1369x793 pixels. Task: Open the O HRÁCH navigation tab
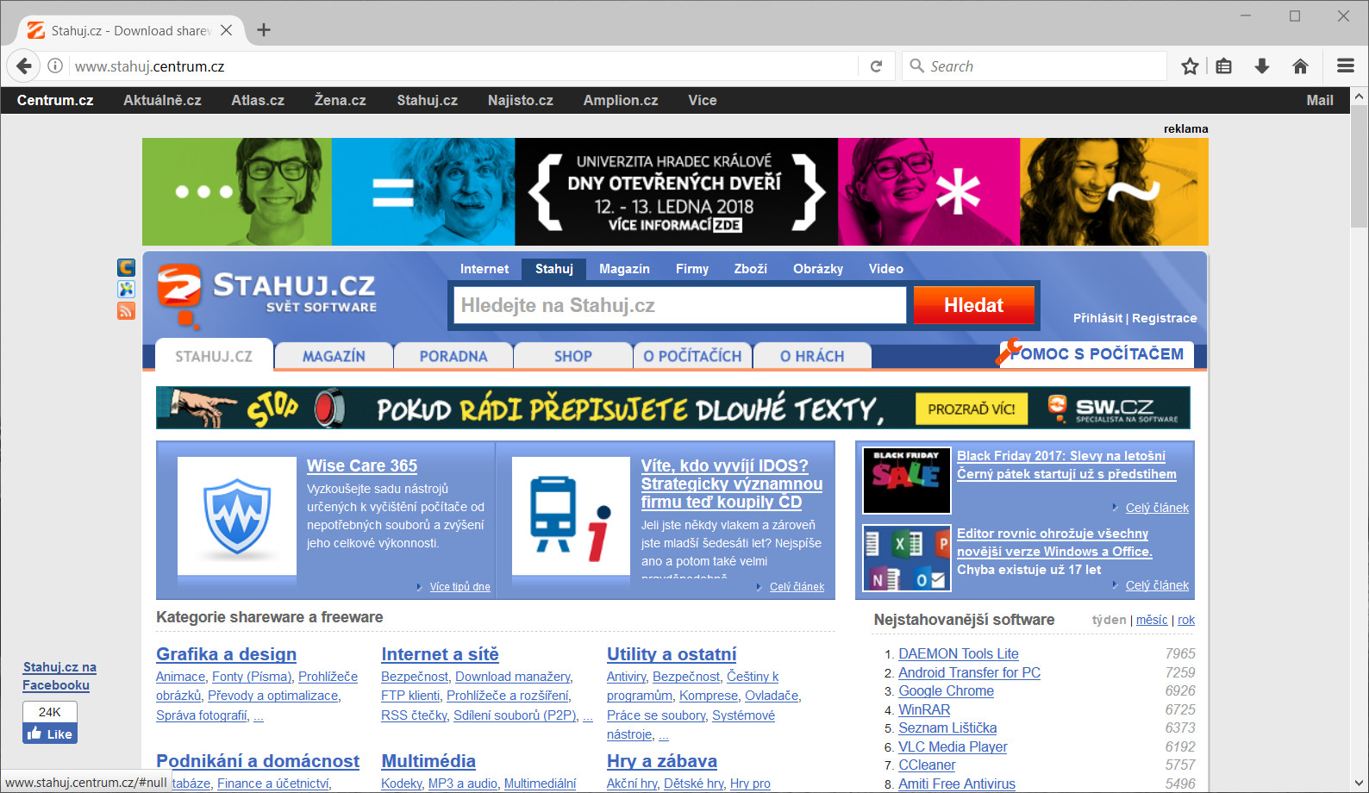point(812,356)
